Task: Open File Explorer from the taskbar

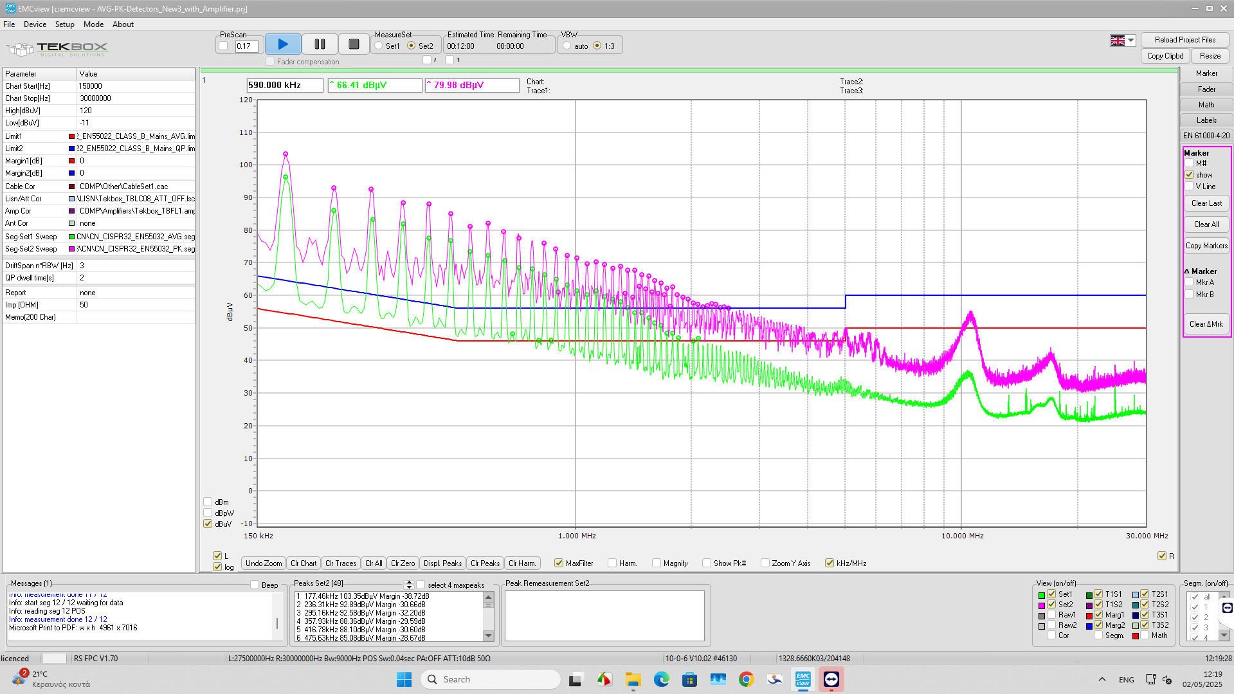Action: tap(633, 679)
